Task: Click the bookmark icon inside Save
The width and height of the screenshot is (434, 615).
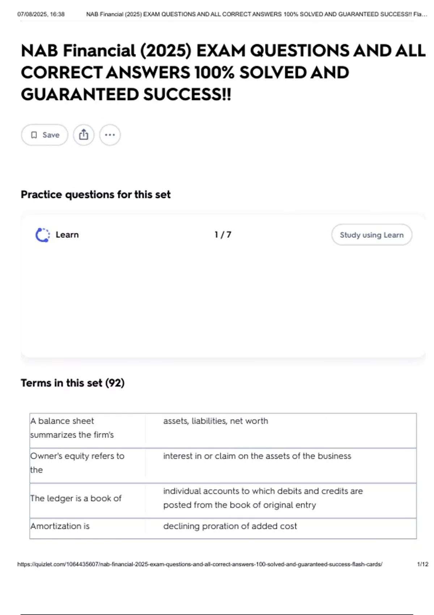Action: point(34,135)
